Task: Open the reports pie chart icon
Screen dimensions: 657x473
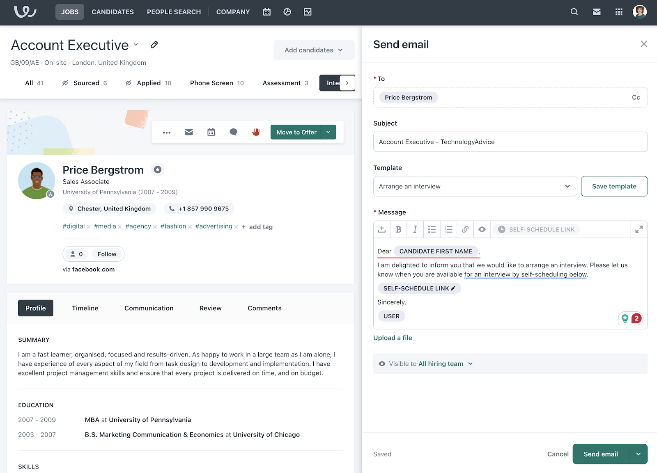Action: [287, 12]
